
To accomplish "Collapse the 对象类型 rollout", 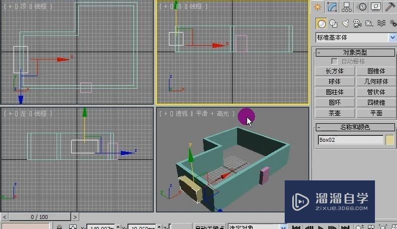I will coord(355,53).
